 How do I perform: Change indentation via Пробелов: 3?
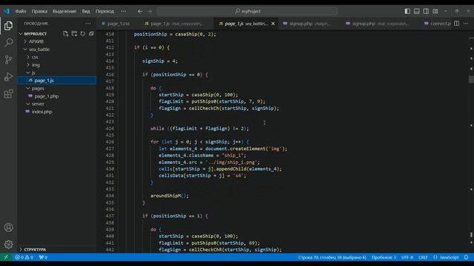coord(384,257)
